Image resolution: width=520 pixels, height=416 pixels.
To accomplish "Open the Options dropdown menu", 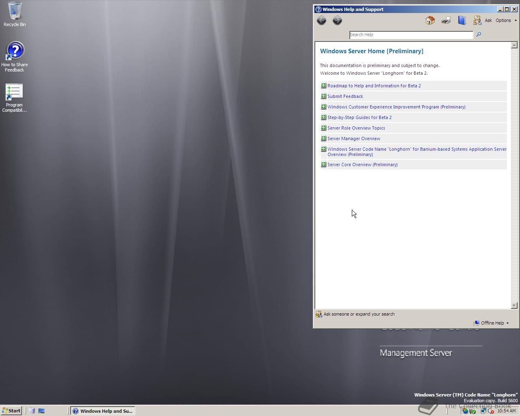I will 506,20.
